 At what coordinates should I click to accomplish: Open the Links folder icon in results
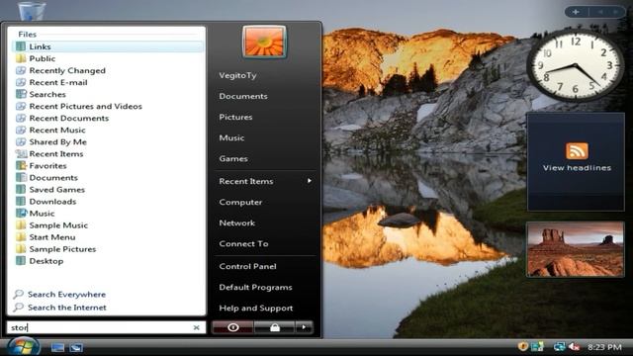coord(21,46)
